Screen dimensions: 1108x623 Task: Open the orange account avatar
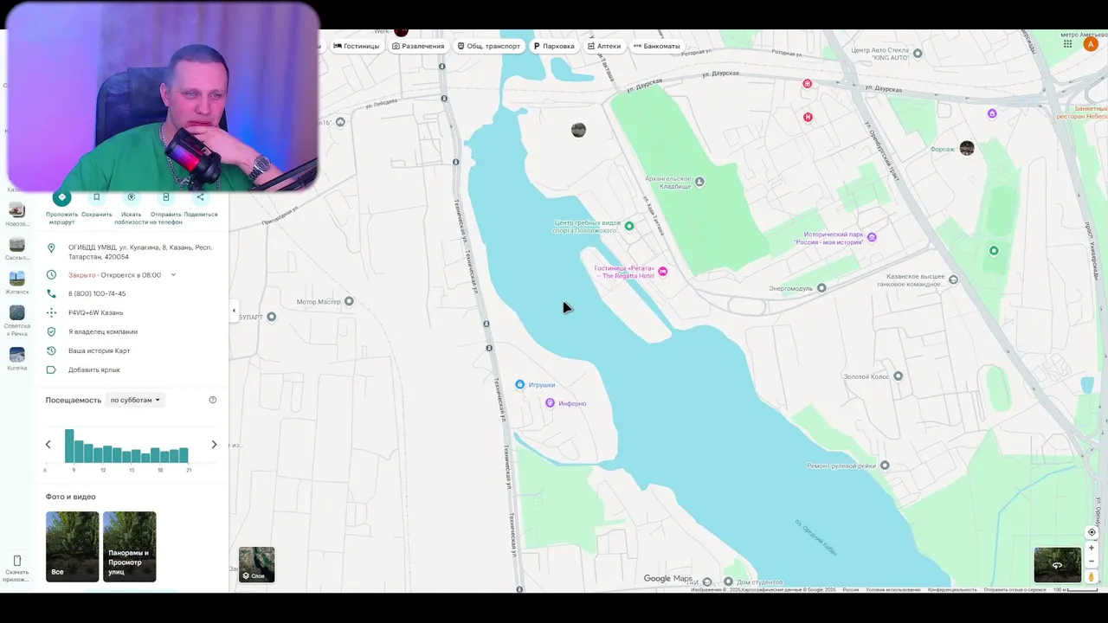1091,44
